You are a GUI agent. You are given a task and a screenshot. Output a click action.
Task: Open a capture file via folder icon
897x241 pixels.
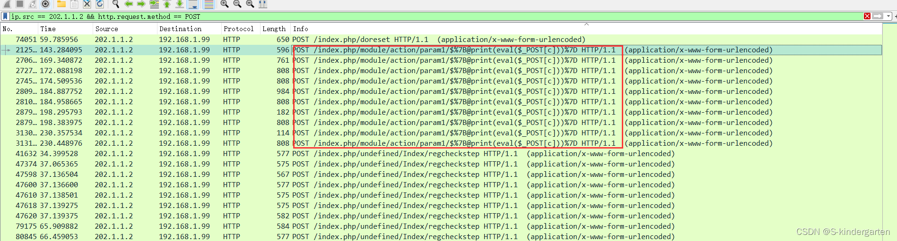point(61,4)
